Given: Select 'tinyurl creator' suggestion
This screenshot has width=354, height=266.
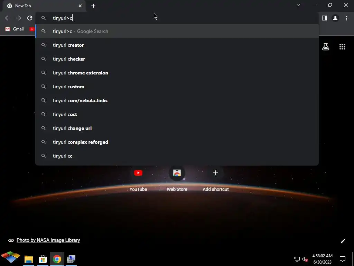Looking at the screenshot, I should [x=177, y=45].
